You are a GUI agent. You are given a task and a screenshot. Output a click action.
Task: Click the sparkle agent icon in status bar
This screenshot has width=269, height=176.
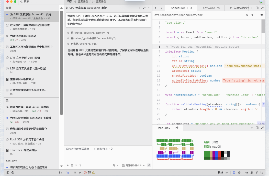tap(68, 173)
